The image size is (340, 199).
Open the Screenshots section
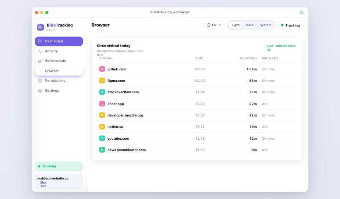[x=59, y=61]
